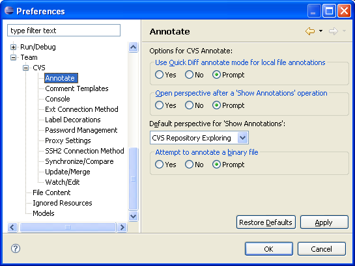The image size is (355, 266).
Task: Select No for open perspective option
Action: tap(189, 105)
